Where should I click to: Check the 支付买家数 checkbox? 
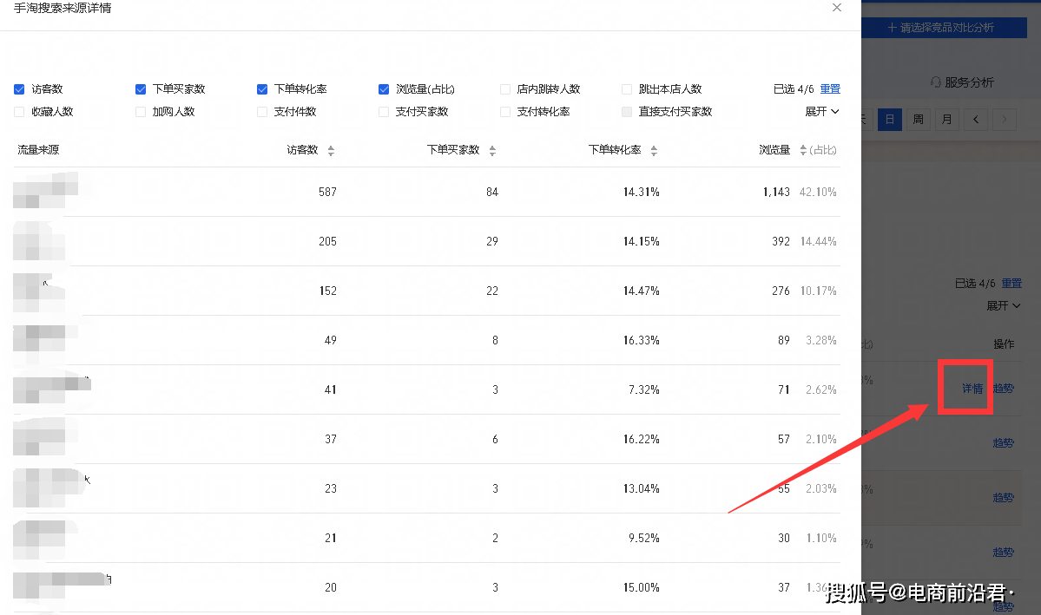[x=384, y=111]
